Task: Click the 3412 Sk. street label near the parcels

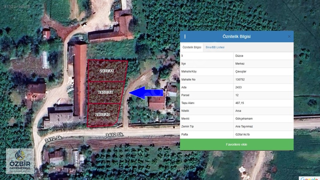Action: pyautogui.click(x=115, y=135)
